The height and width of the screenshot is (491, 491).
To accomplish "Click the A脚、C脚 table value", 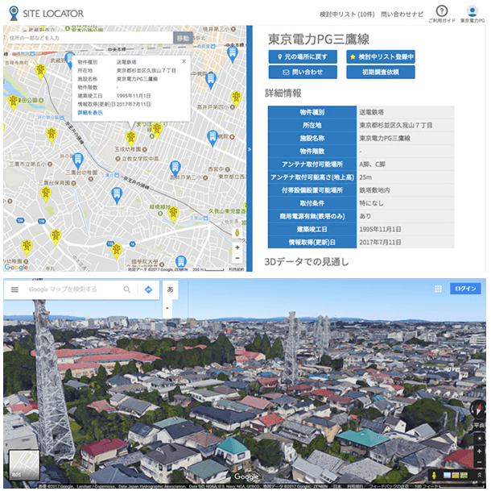I will pos(372,164).
